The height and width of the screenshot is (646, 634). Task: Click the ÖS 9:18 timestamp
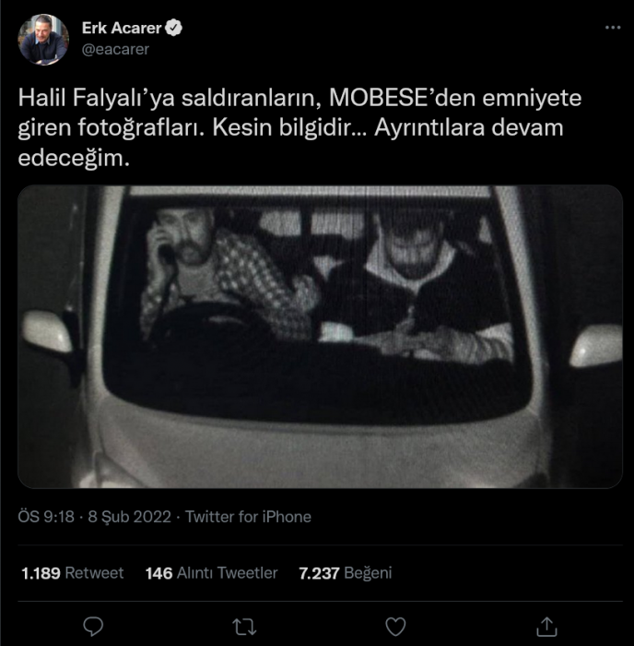[46, 517]
